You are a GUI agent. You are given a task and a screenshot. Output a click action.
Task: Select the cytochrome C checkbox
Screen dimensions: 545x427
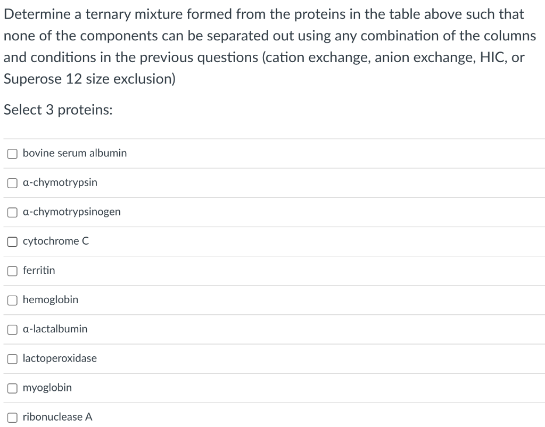click(11, 241)
